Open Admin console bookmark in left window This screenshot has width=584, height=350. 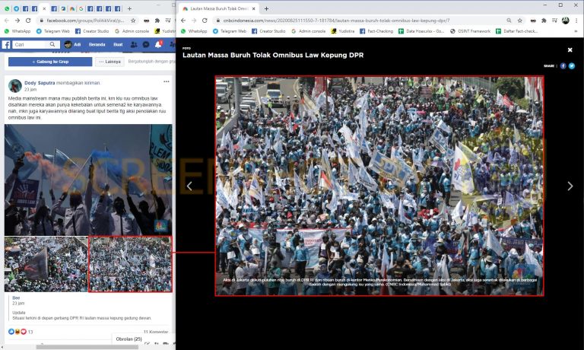[x=132, y=31]
